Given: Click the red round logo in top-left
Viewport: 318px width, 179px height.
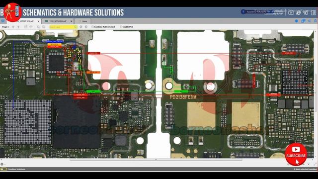Looking at the screenshot, I should point(12,12).
